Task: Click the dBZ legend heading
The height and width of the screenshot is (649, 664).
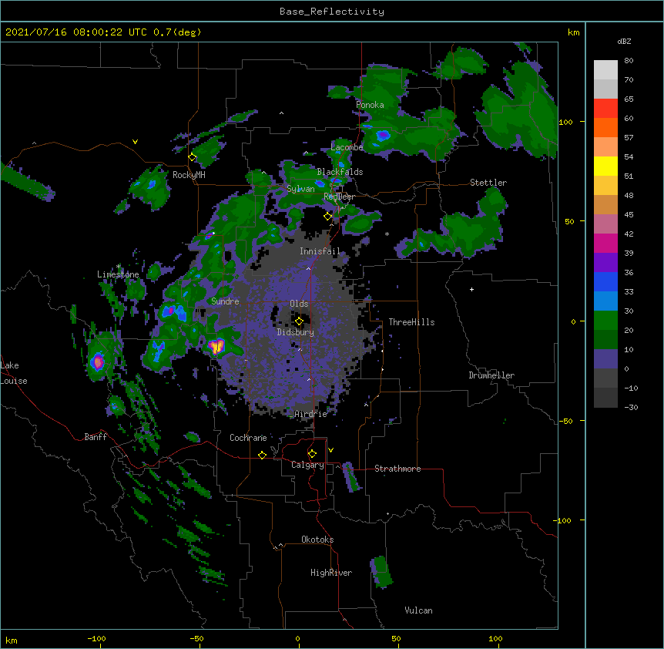Action: [x=624, y=42]
